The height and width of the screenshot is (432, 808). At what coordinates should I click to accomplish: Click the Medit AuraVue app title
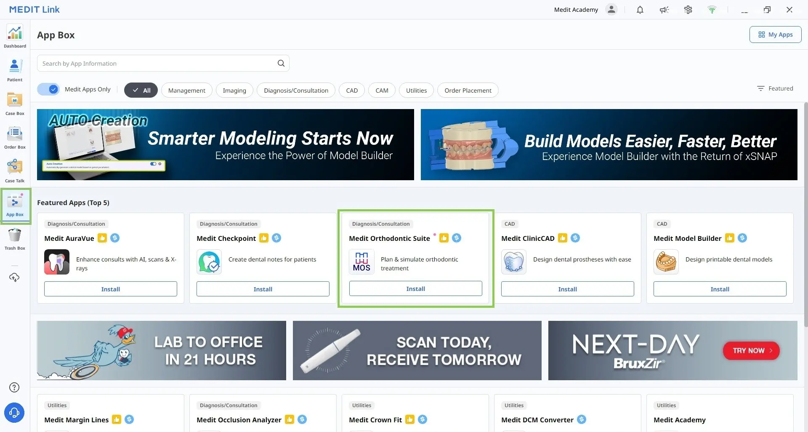[69, 238]
